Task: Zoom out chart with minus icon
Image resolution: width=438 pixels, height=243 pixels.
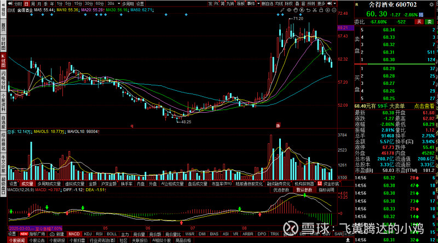Action: (334, 10)
